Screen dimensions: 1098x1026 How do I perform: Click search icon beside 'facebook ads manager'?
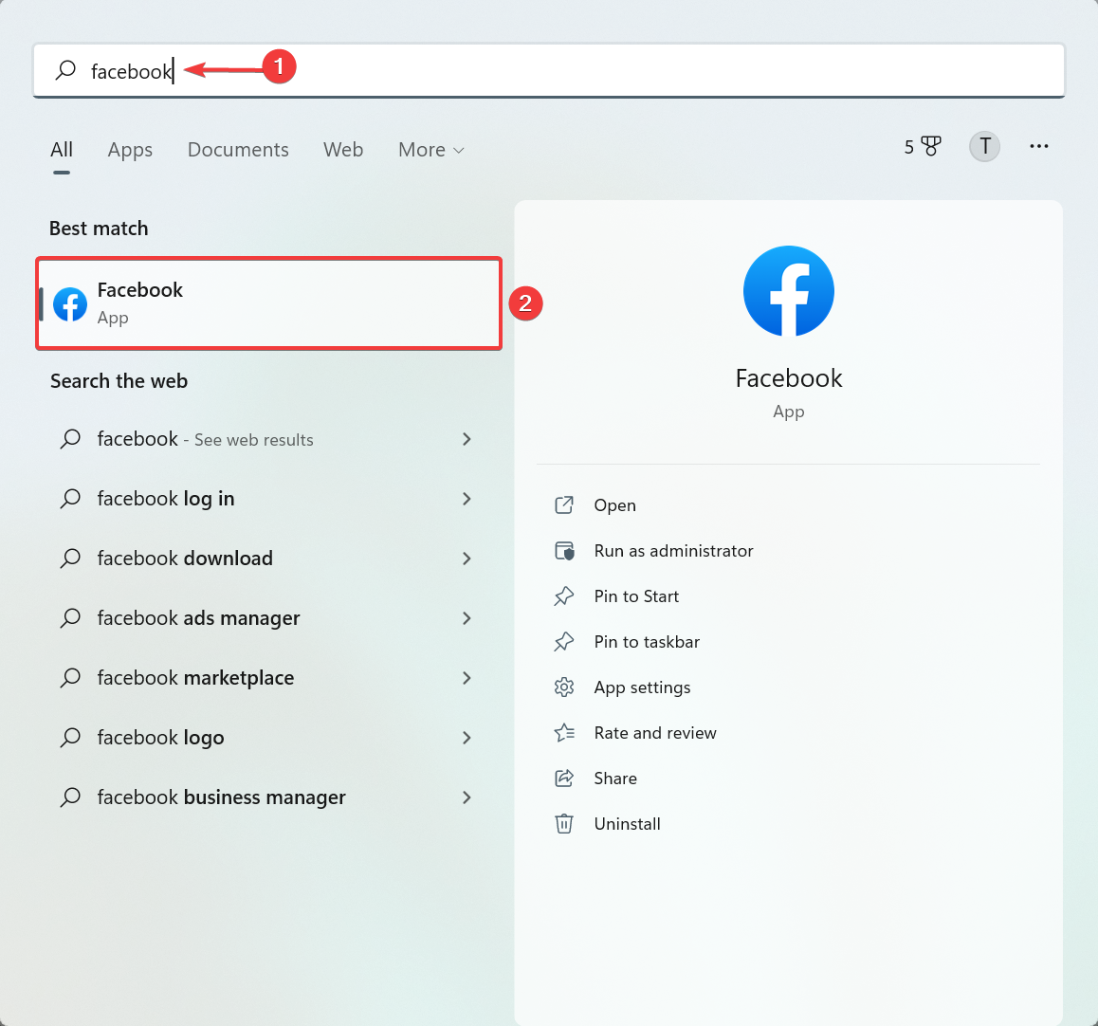(70, 617)
